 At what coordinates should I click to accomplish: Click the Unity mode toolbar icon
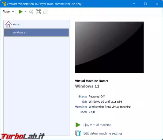pyautogui.click(x=45, y=12)
